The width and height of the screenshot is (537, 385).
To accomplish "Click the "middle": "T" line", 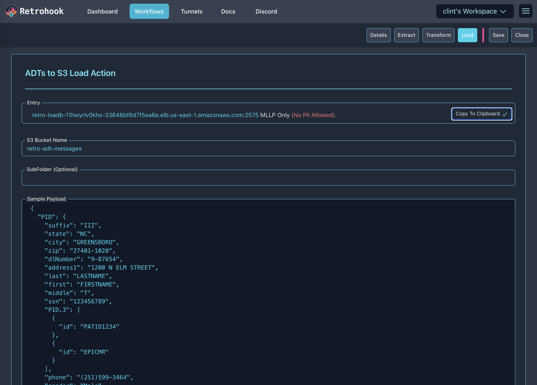I will (x=69, y=293).
